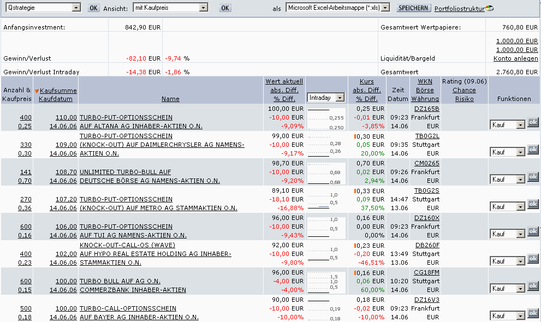Screen dimensions: 541x322
Task: Open the Konto anlegen link
Action: coord(515,58)
